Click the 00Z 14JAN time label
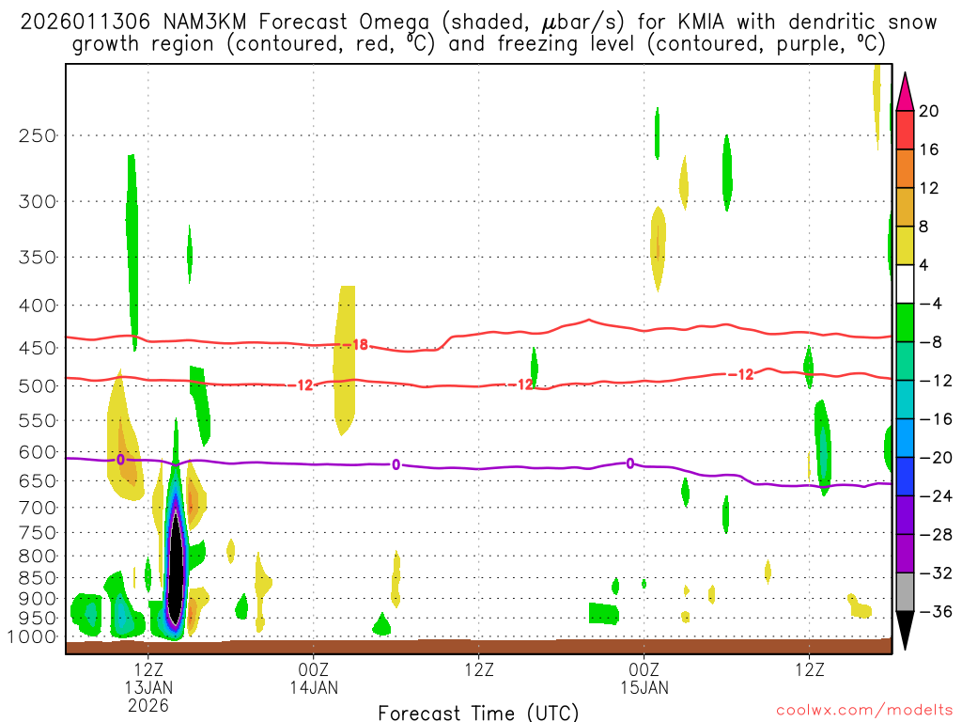This screenshot has width=962, height=722. point(314,679)
